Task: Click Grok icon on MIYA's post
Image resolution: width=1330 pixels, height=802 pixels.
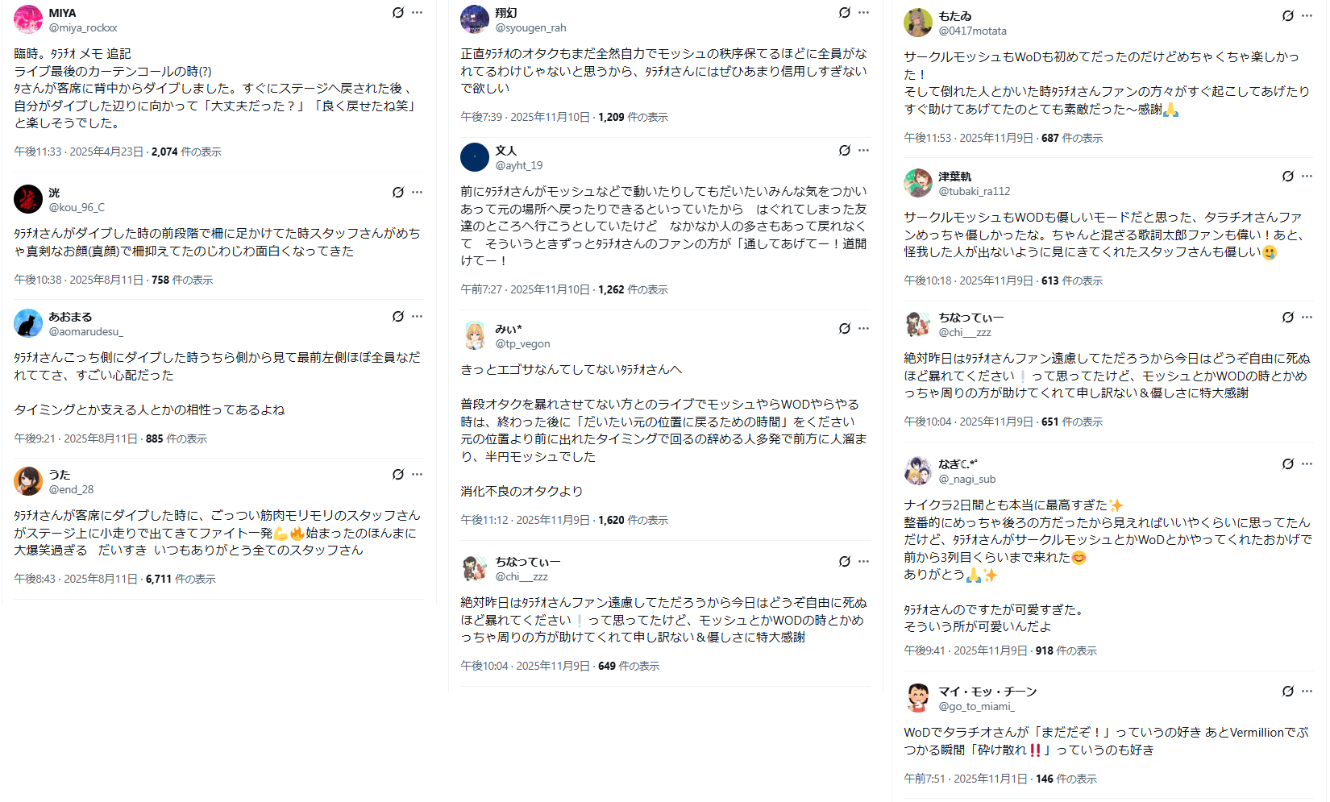Action: tap(398, 13)
